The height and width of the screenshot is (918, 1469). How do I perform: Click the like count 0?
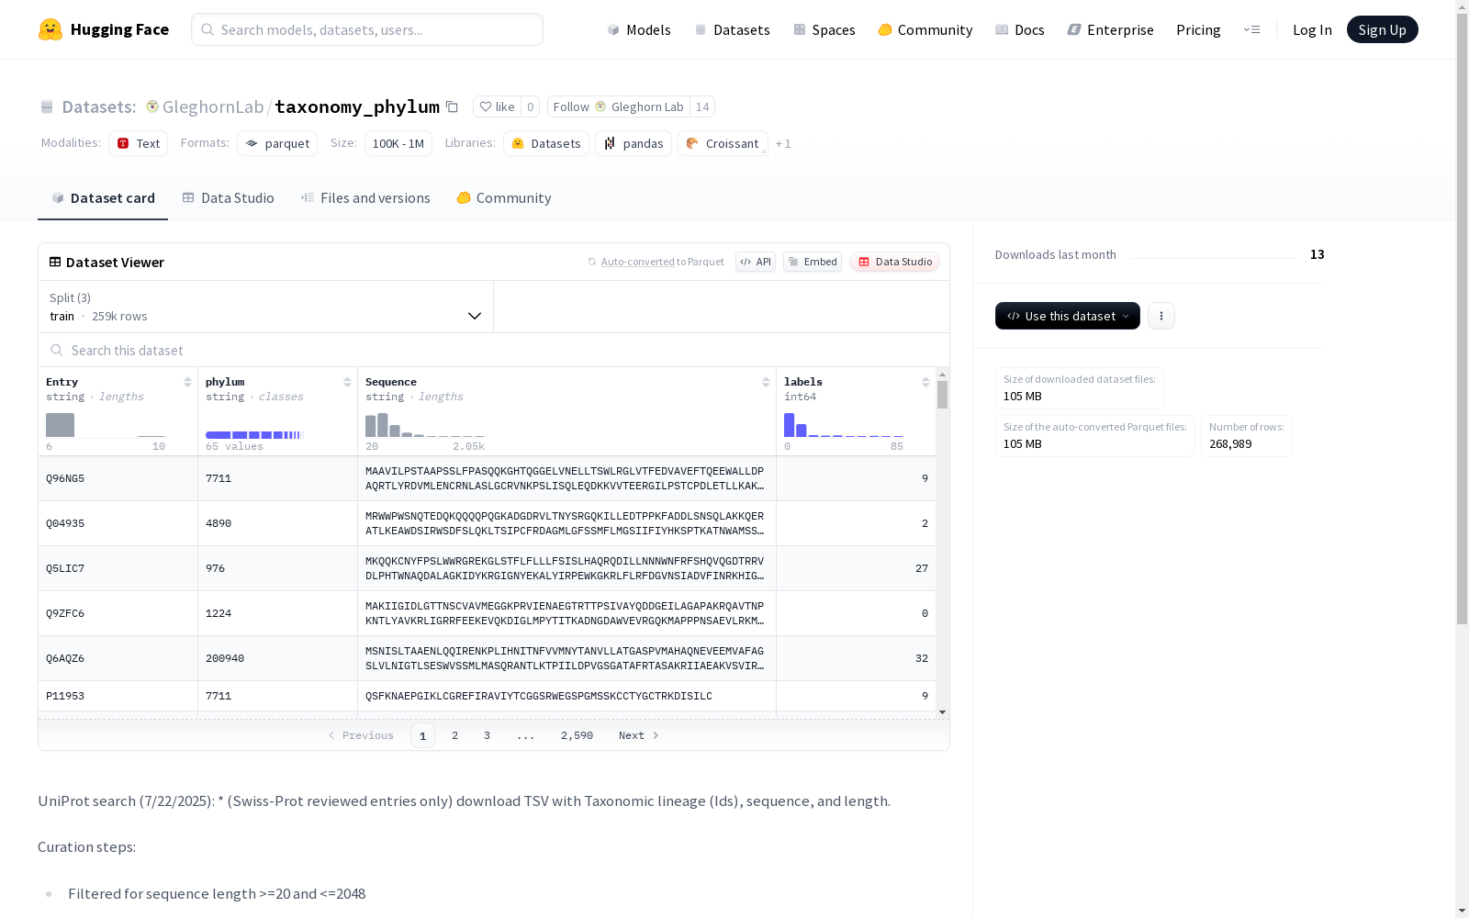tap(530, 106)
